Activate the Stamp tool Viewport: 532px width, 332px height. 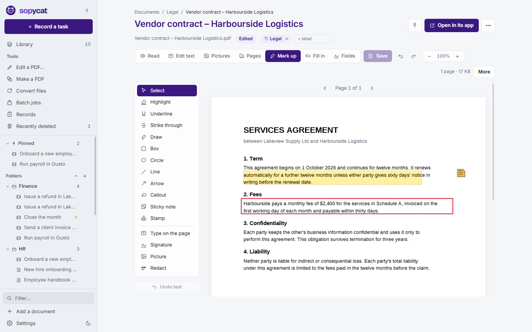click(x=167, y=218)
